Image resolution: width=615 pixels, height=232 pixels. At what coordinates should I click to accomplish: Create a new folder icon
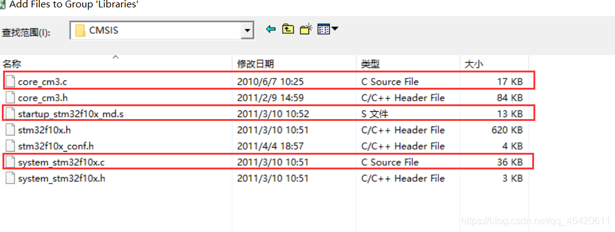click(x=306, y=29)
